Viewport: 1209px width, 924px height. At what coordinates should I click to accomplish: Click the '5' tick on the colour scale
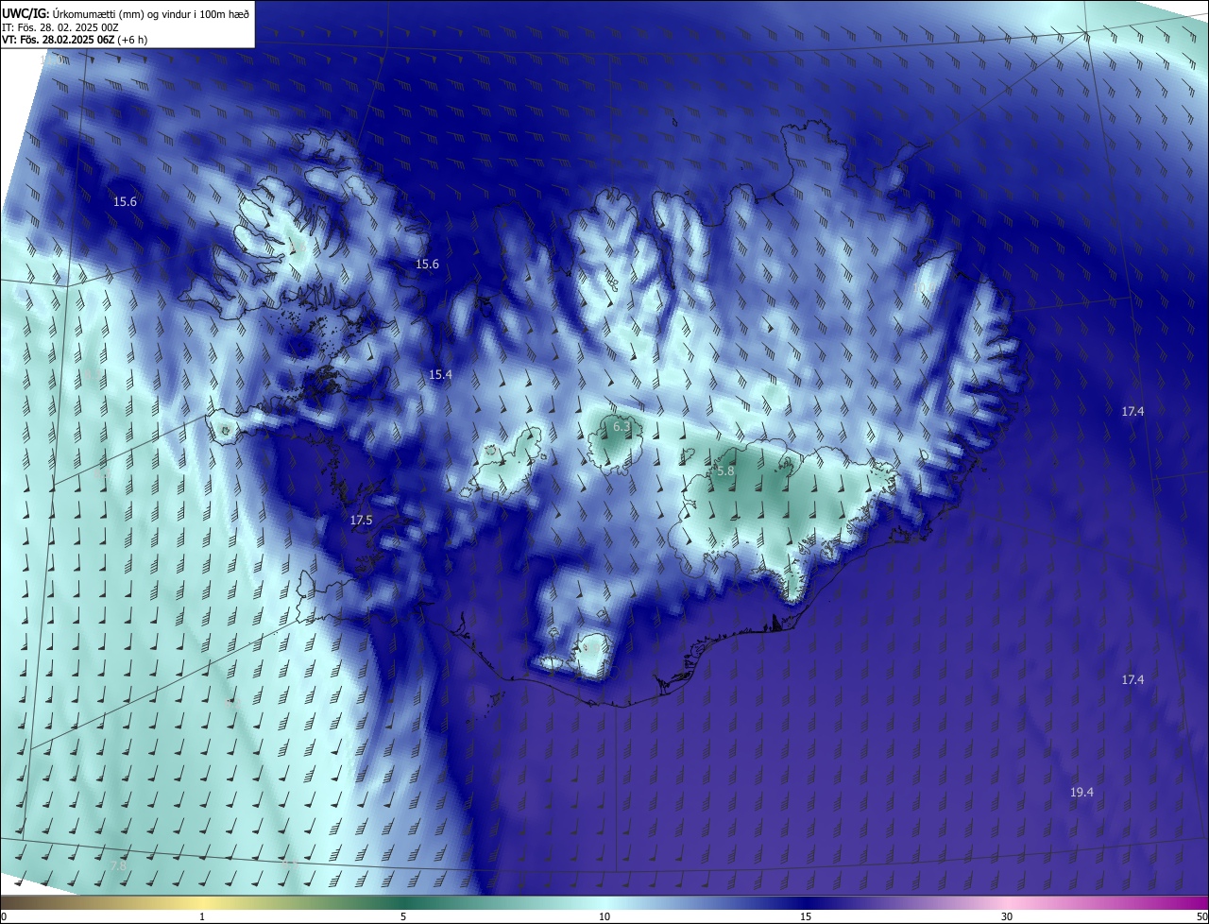[403, 917]
